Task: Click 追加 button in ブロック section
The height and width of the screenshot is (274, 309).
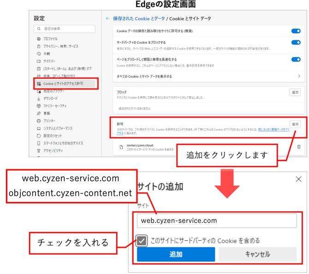Action: pyautogui.click(x=295, y=92)
